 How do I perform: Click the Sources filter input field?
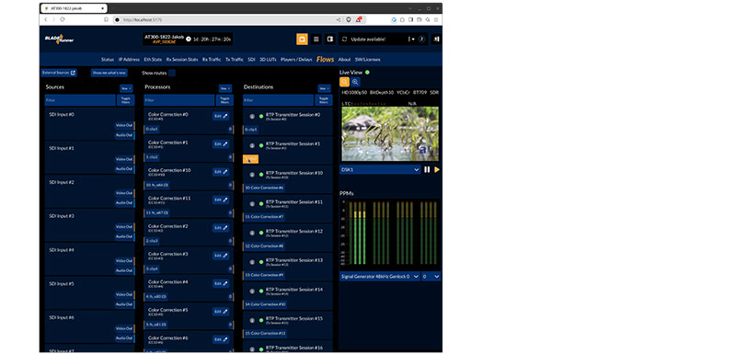point(80,100)
